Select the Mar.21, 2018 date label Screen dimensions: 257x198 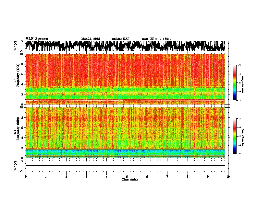click(x=91, y=39)
